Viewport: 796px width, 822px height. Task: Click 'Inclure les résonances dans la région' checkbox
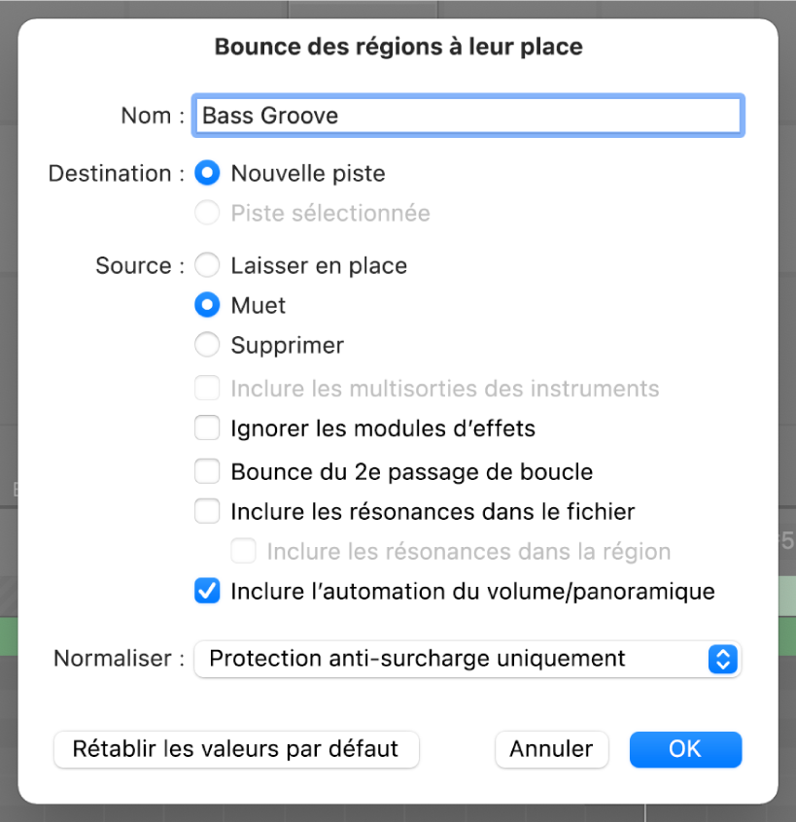click(243, 551)
